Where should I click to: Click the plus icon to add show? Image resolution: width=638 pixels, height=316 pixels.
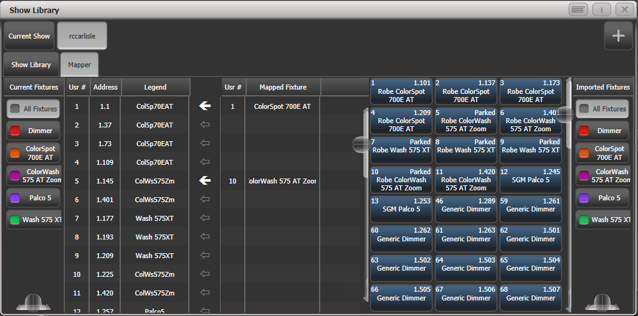click(617, 36)
